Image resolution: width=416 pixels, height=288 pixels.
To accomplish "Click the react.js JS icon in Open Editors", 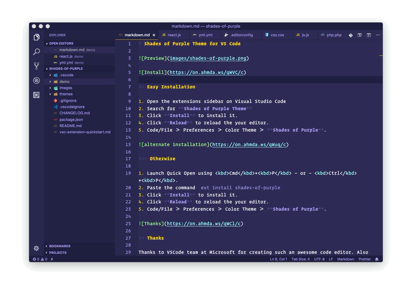I will (x=55, y=56).
